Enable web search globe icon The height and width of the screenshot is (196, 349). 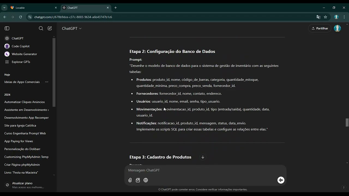tap(146, 180)
